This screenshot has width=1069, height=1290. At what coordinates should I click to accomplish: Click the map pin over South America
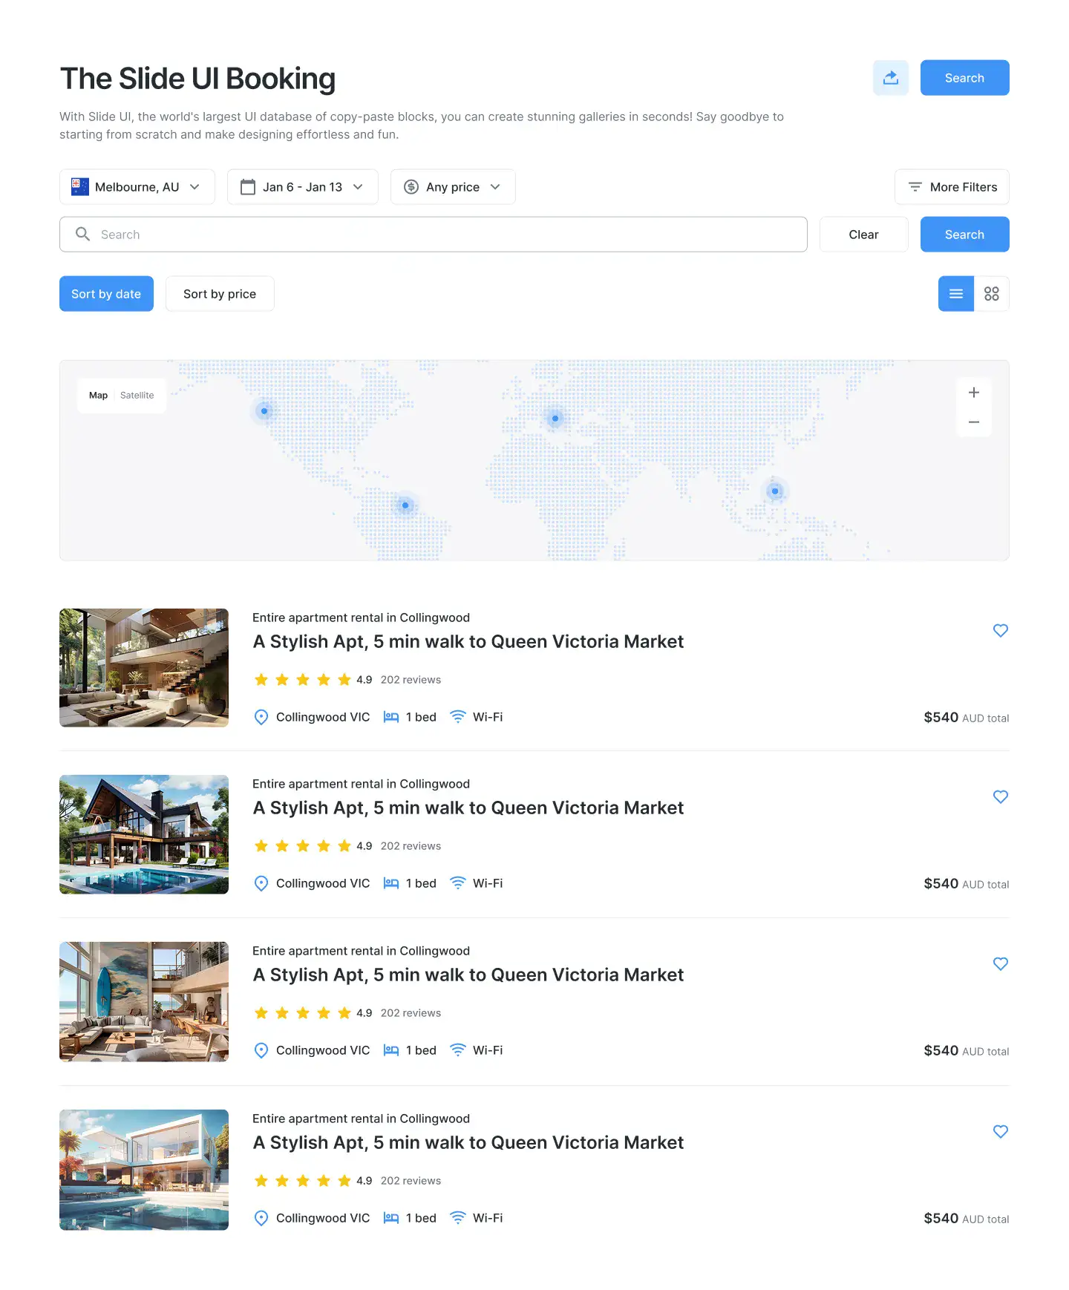click(405, 505)
